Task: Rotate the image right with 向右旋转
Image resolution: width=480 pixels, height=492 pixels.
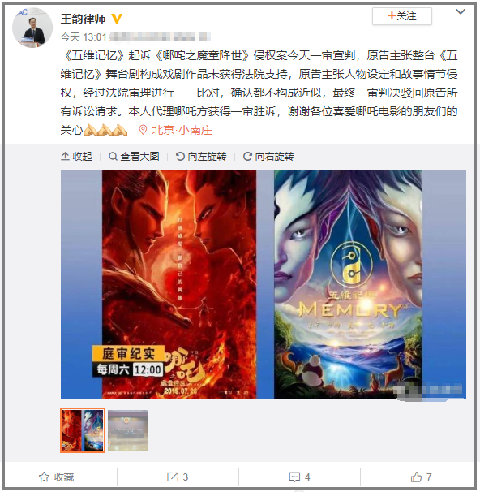Action: pos(268,156)
